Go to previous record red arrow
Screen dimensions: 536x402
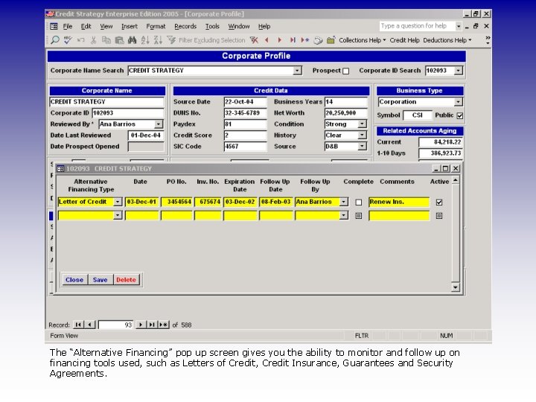[267, 40]
